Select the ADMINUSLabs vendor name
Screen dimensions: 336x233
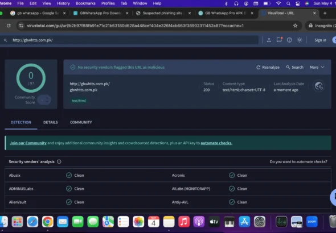[x=21, y=189]
